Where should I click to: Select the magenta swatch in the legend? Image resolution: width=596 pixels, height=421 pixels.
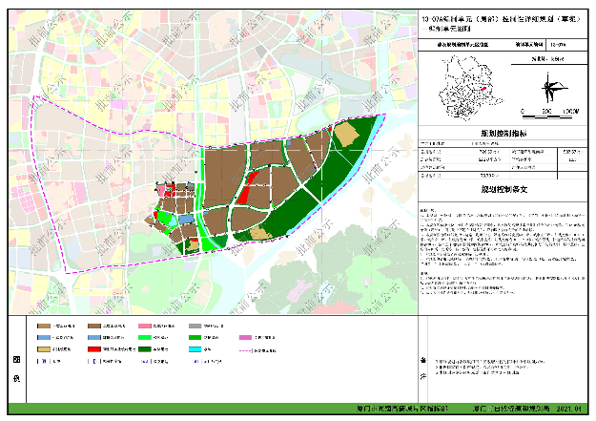click(245, 337)
